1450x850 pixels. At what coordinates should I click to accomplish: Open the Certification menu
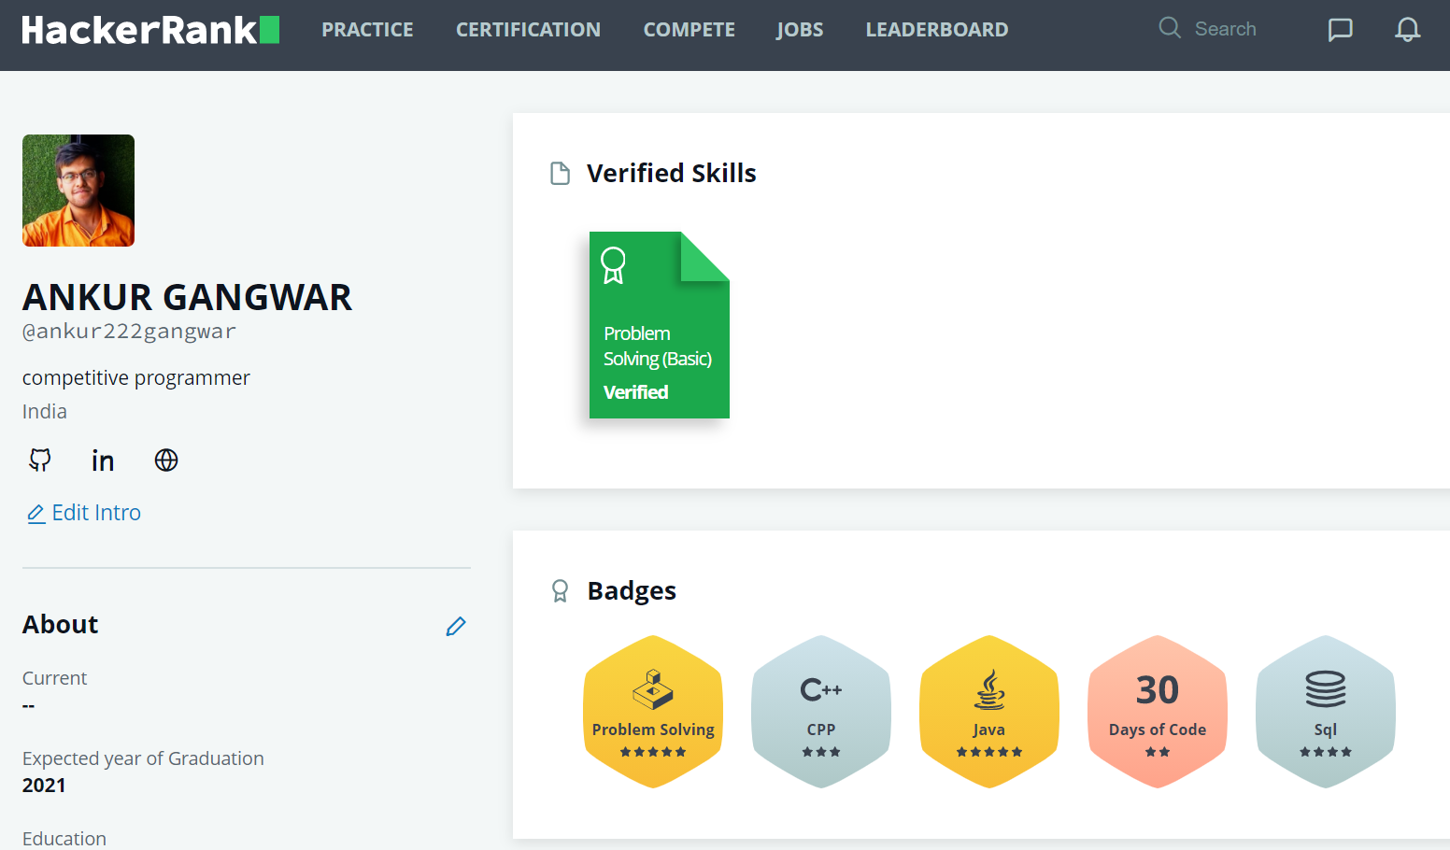pos(528,30)
